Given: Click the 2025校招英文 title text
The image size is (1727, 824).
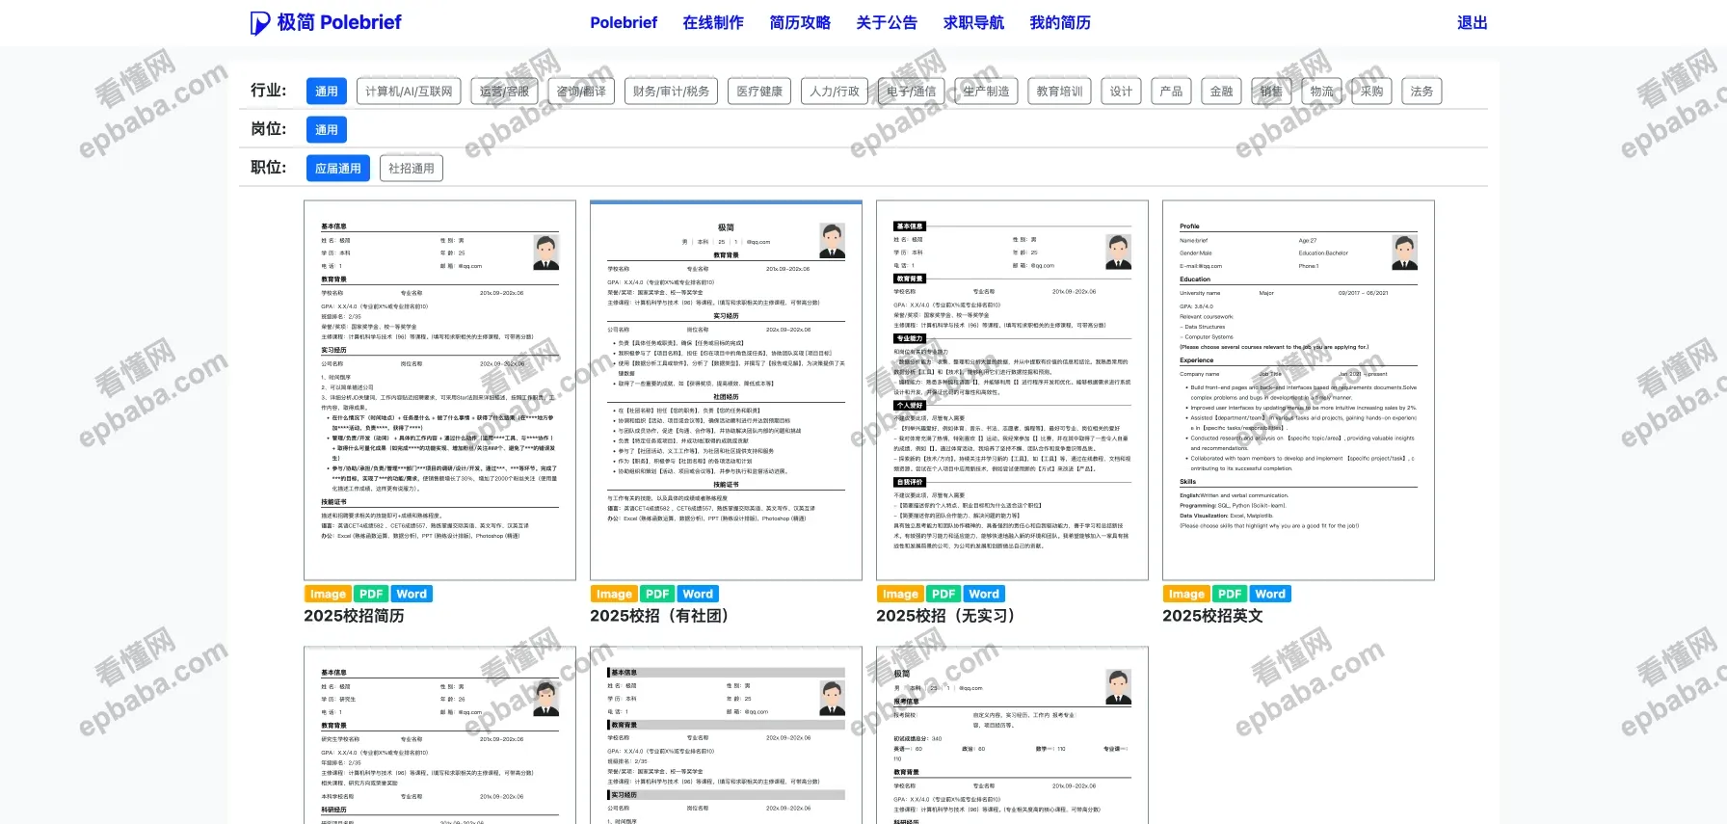Looking at the screenshot, I should click(1212, 616).
